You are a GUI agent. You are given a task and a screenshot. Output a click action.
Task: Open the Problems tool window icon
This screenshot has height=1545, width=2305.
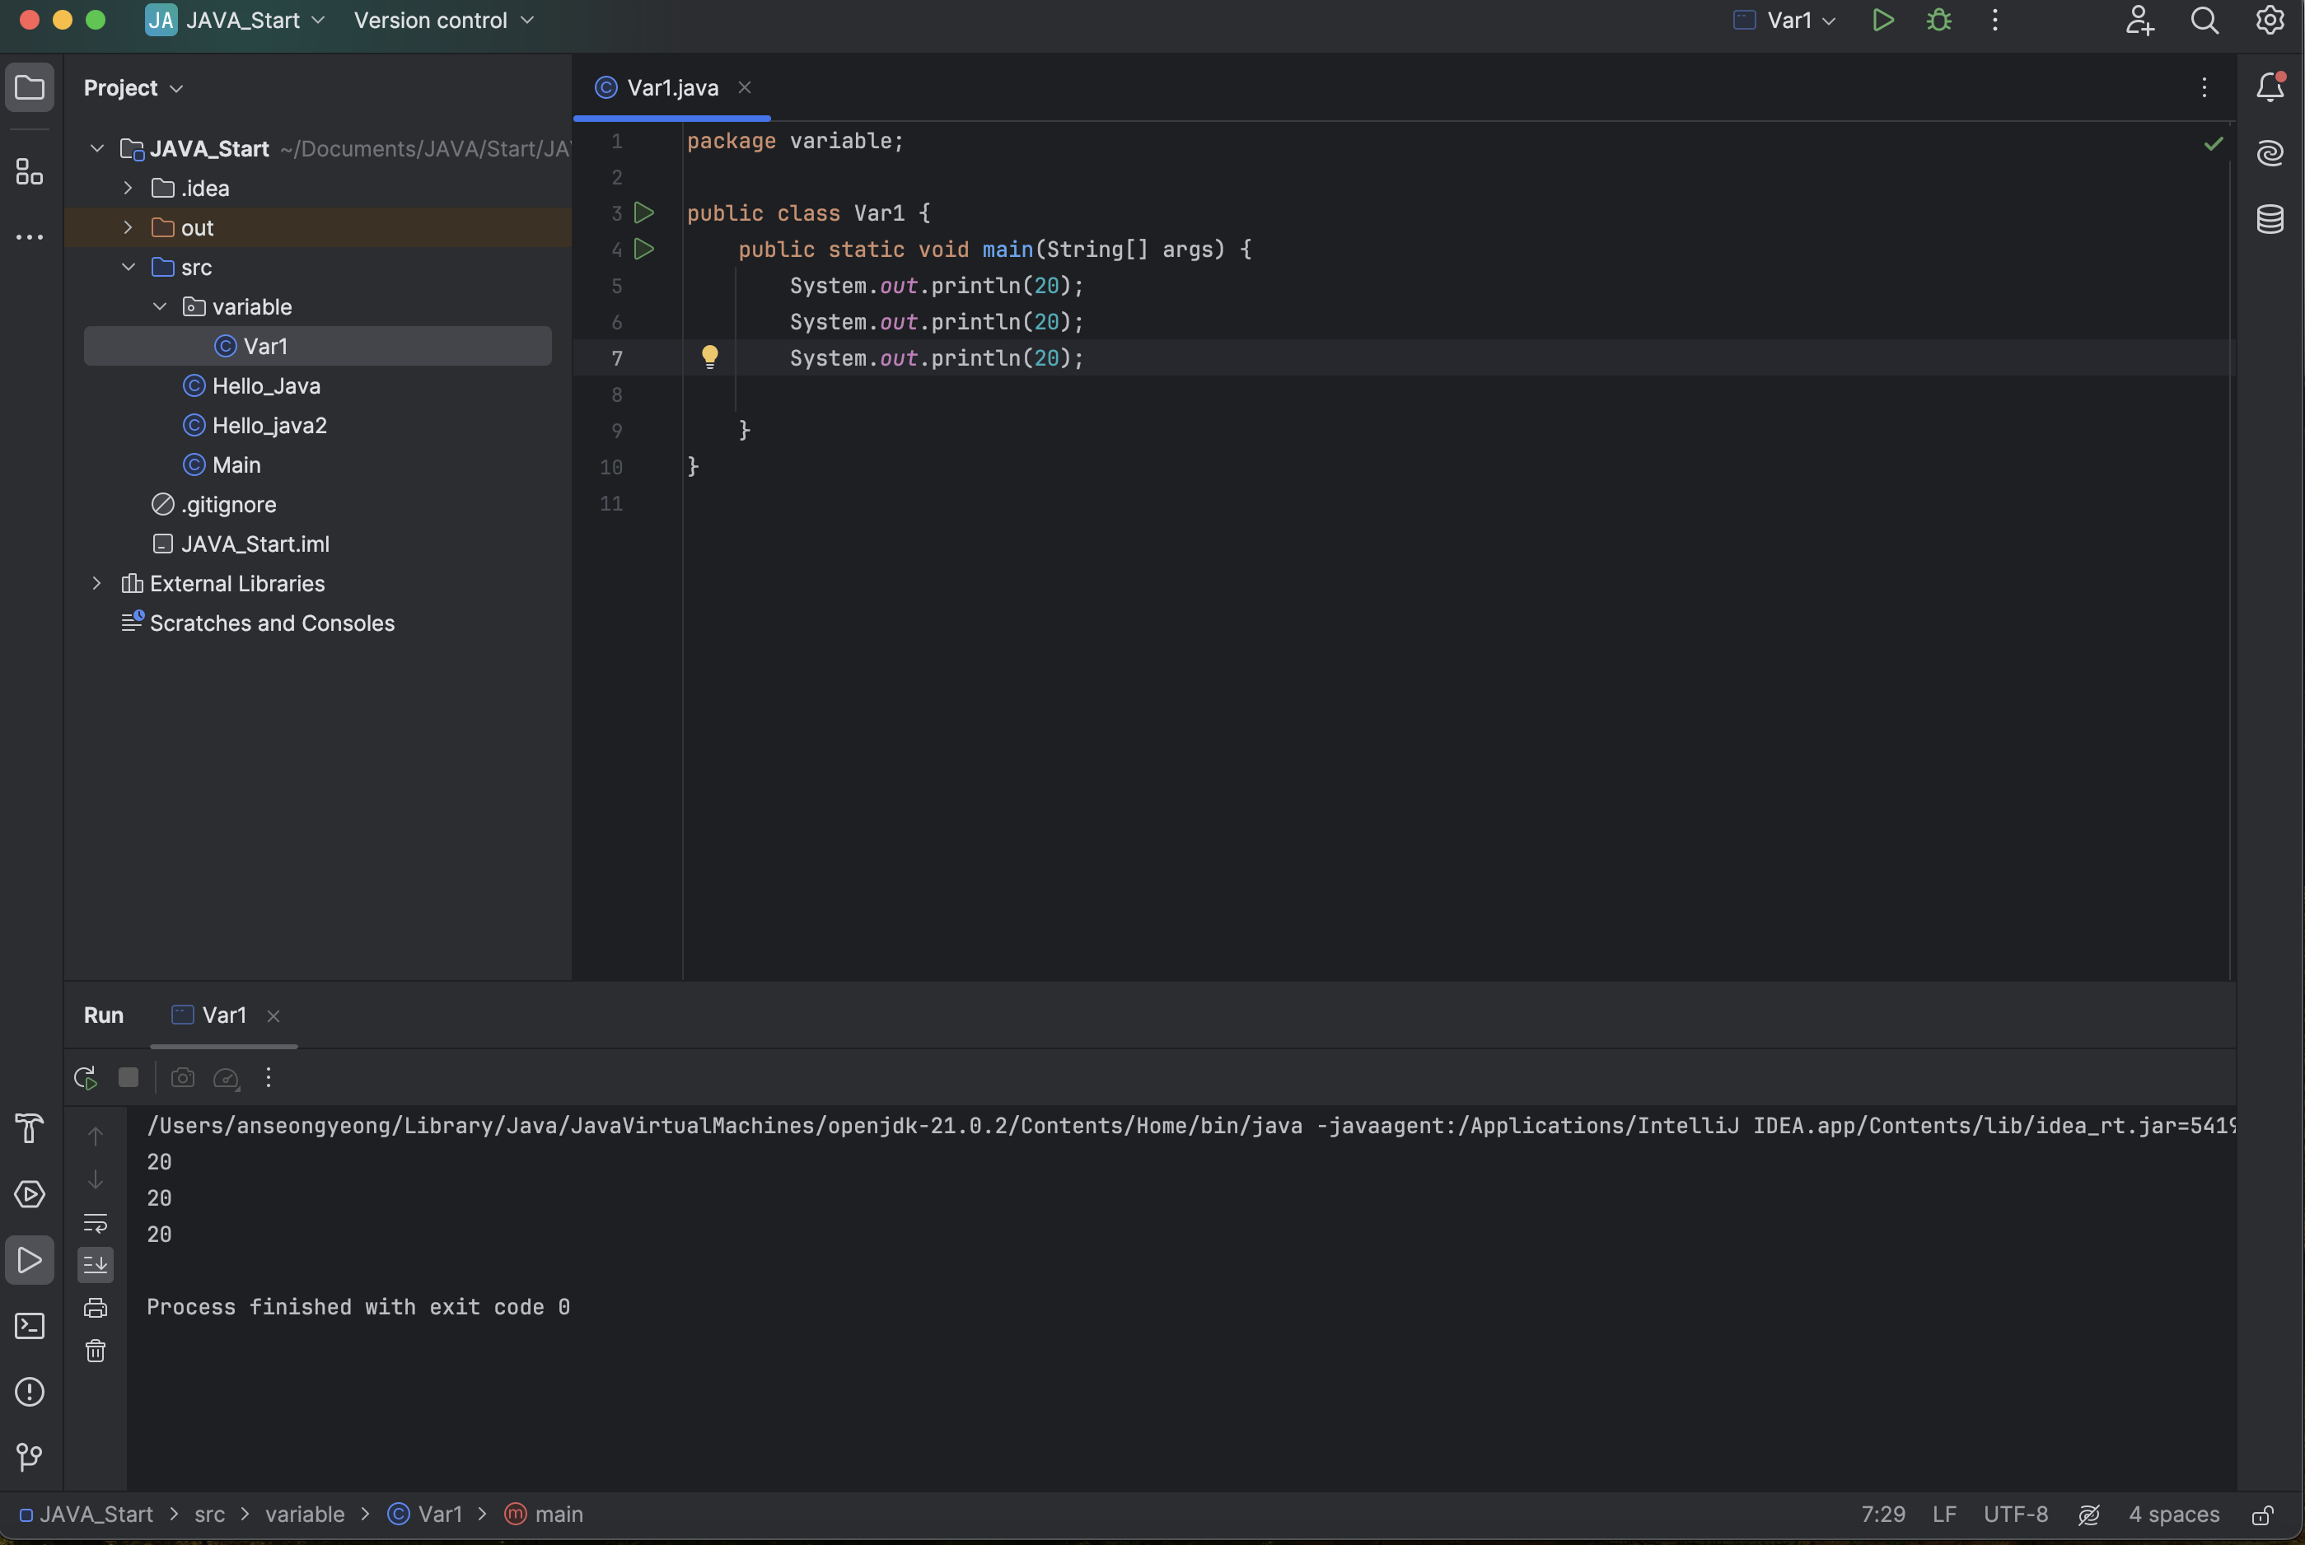pyautogui.click(x=30, y=1393)
